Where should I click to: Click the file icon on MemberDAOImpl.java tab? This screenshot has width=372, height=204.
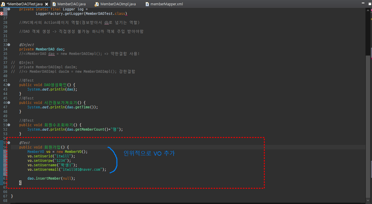pyautogui.click(x=97, y=4)
